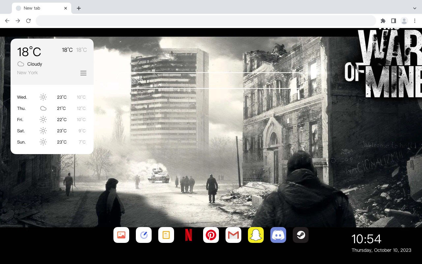422x264 pixels.
Task: Click the Cloudy weather icon
Action: [x=21, y=64]
